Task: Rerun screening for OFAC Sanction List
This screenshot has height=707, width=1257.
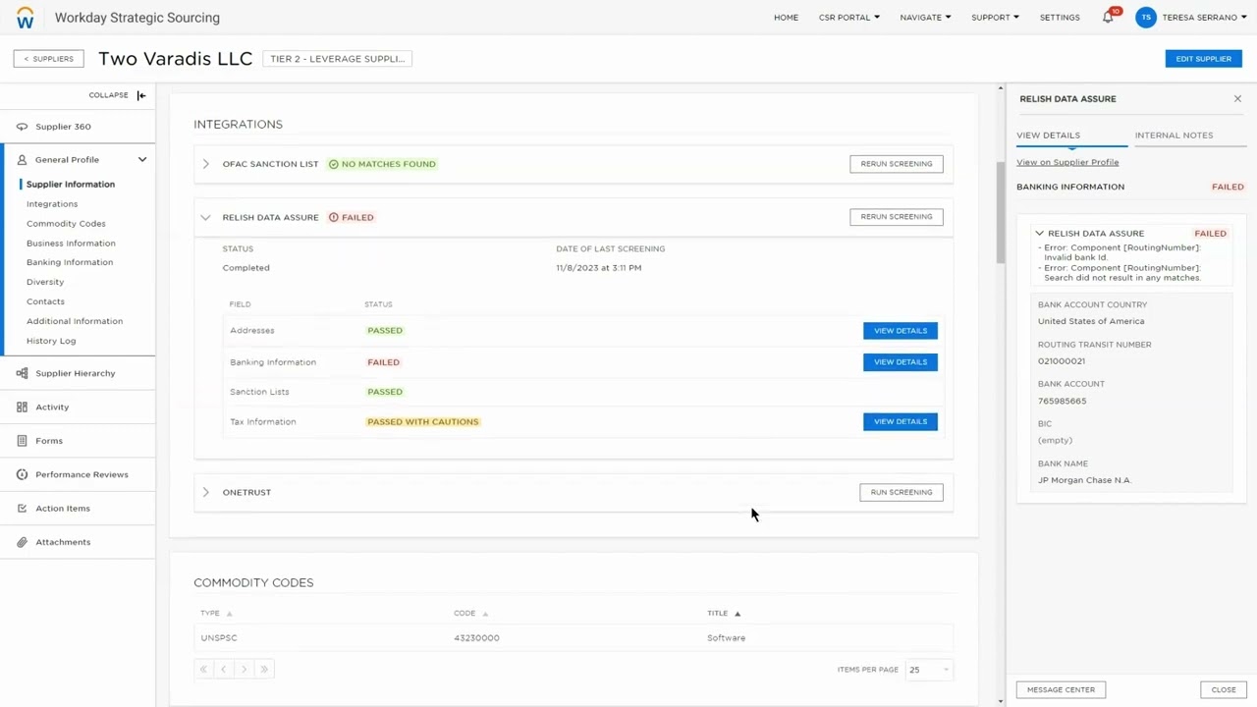Action: pos(897,164)
